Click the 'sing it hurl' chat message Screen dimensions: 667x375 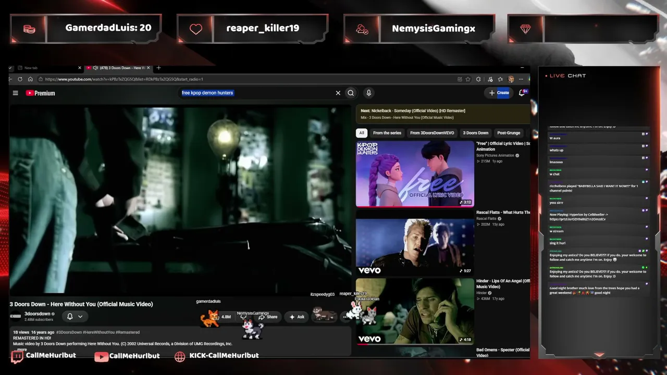click(558, 243)
